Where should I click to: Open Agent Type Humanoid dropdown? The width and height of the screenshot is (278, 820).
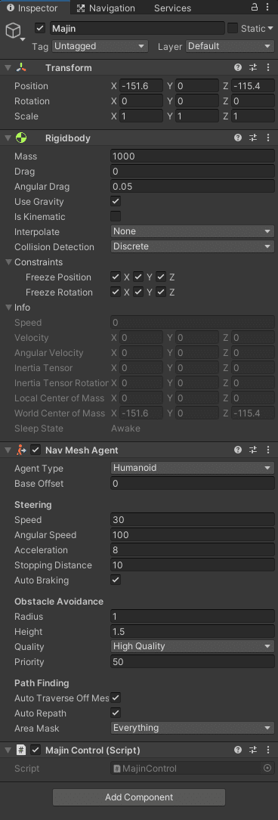coord(193,468)
